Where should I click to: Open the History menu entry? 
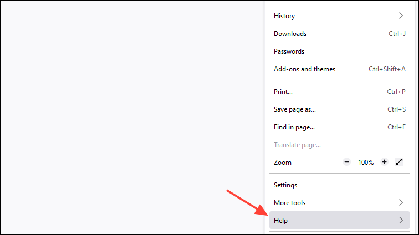pos(284,16)
